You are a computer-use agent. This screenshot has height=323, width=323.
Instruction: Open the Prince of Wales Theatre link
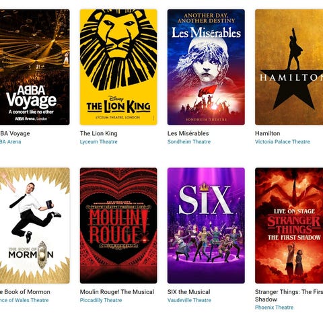pos(24,300)
